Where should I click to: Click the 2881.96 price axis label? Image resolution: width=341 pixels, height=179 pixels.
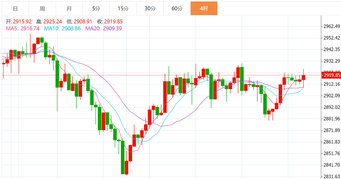point(332,119)
